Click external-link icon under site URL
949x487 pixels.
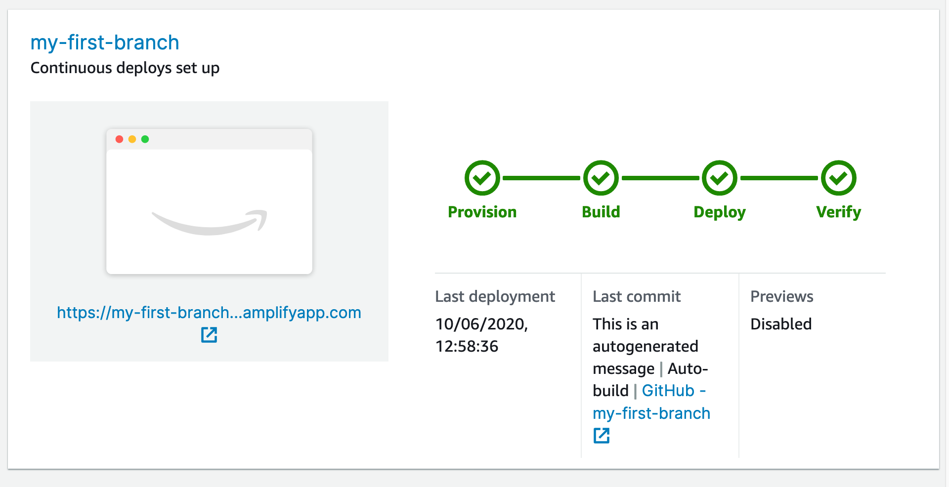pos(209,335)
